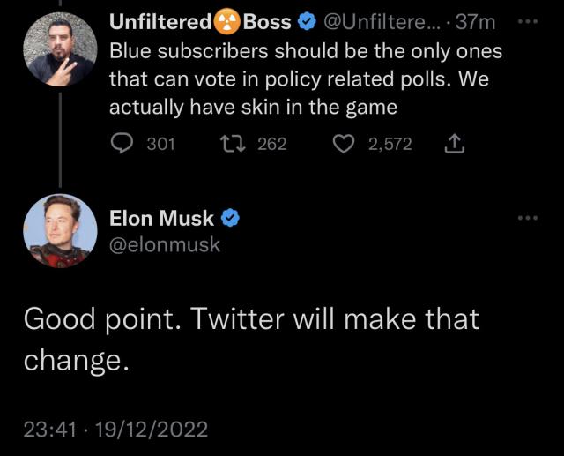Open Elon Musk's profile avatar
This screenshot has width=564, height=456.
click(x=61, y=231)
